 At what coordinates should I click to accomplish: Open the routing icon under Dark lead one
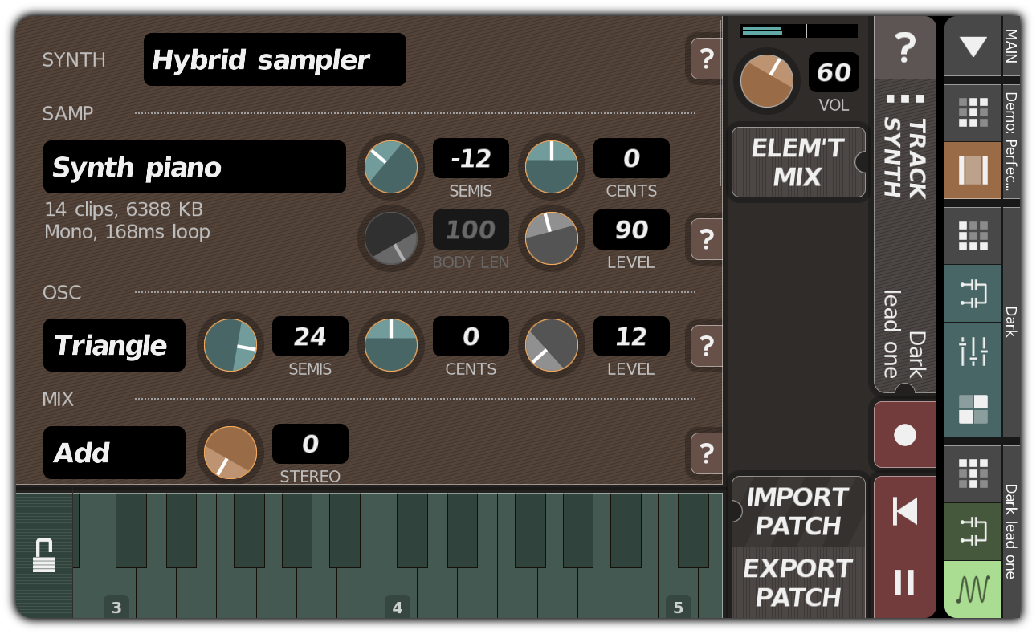tap(973, 531)
